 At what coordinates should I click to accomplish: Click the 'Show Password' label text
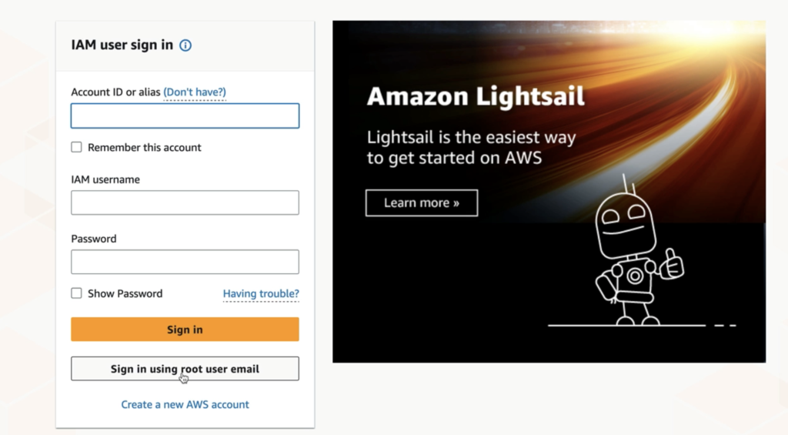point(125,293)
